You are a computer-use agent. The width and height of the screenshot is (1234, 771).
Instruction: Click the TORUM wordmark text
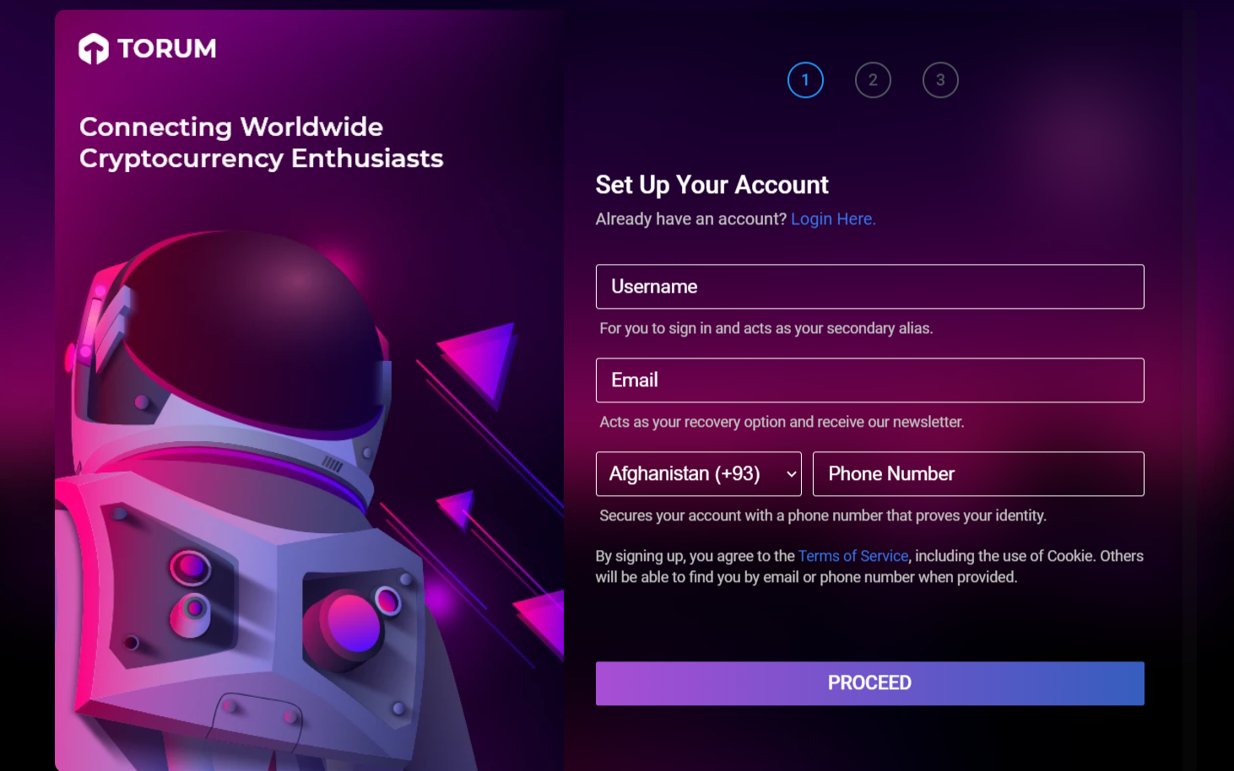(167, 49)
